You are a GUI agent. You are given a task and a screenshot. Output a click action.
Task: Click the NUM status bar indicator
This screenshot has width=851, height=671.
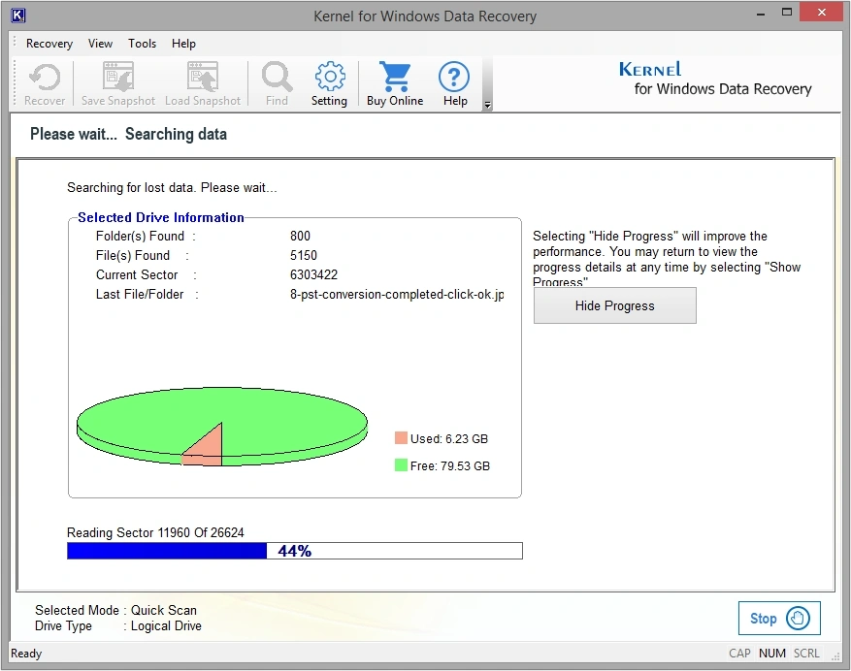click(772, 654)
